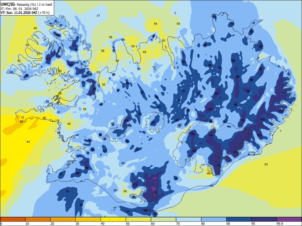Click the '27' humidity value on the map
This screenshot has height=226, width=302.
tap(21, 121)
